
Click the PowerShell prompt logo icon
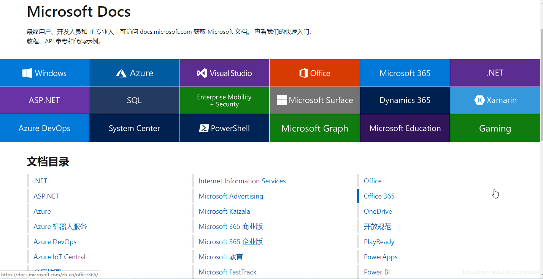tap(204, 128)
